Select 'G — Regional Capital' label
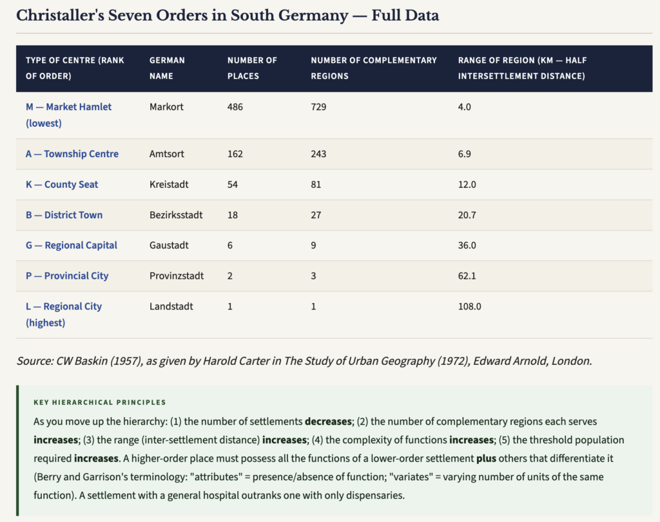This screenshot has width=660, height=522. [x=72, y=245]
